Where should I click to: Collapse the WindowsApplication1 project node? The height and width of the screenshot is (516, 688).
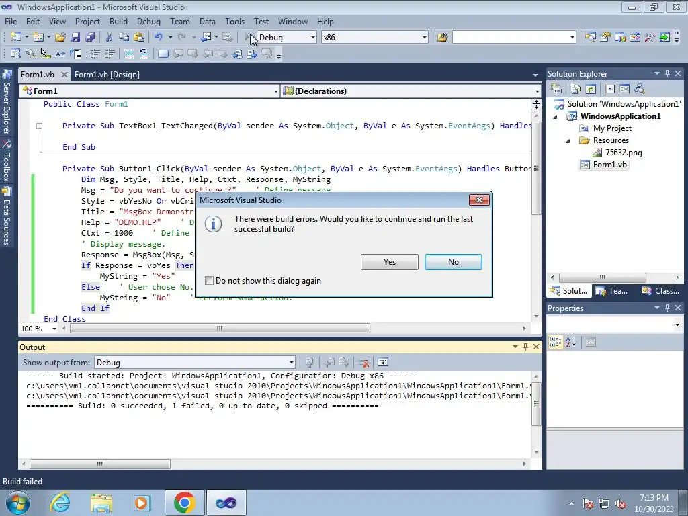coord(555,117)
